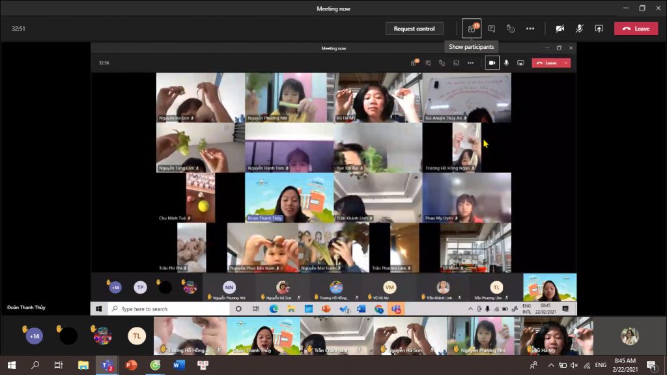This screenshot has height=375, width=667.
Task: Click the Request control button
Action: [x=414, y=29]
